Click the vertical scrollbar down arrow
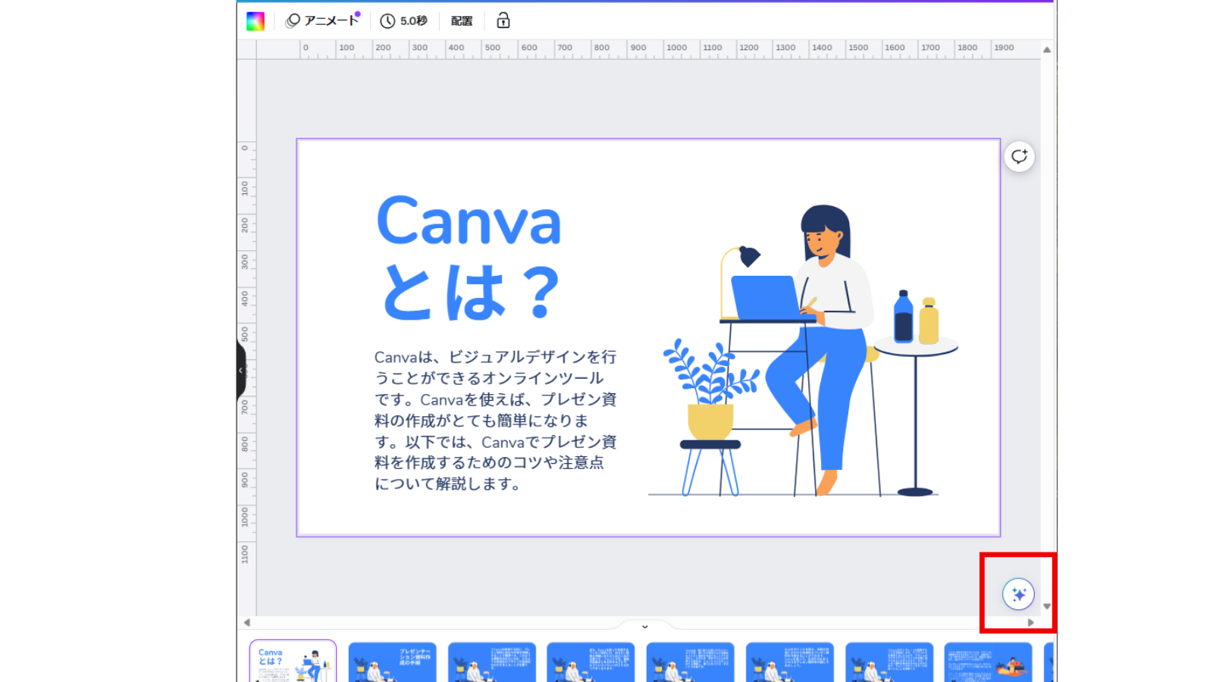Image resolution: width=1213 pixels, height=682 pixels. click(x=1047, y=606)
